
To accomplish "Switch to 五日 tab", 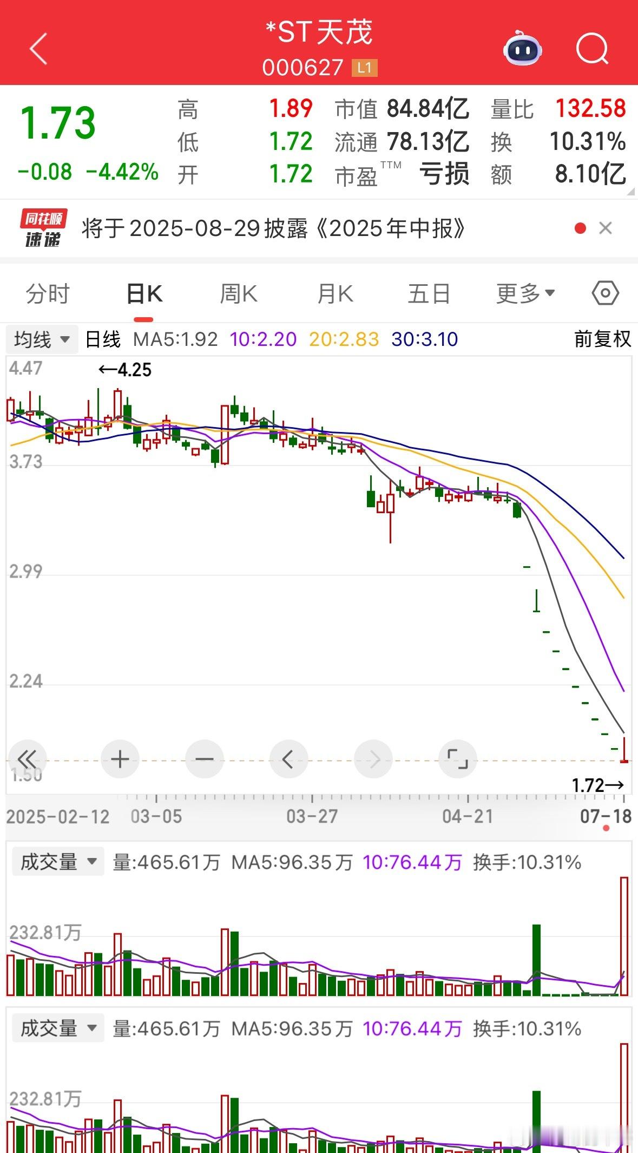I will (429, 294).
